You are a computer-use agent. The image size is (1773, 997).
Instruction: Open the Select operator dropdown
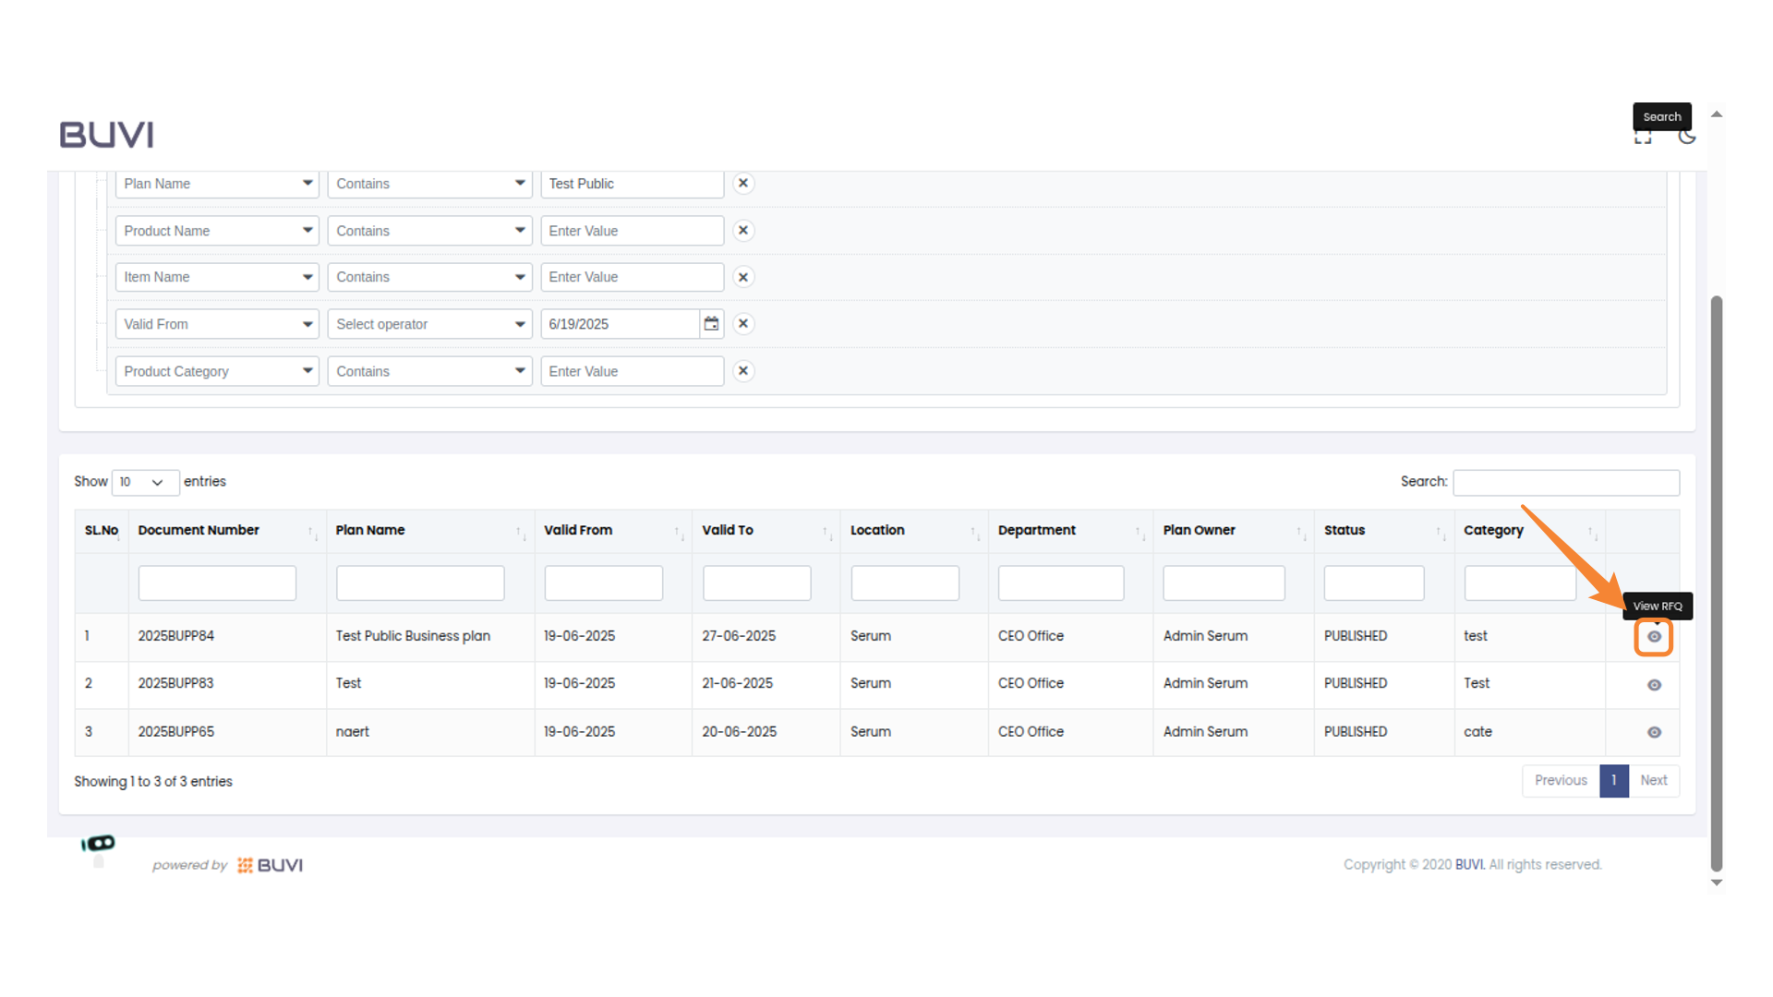(429, 324)
